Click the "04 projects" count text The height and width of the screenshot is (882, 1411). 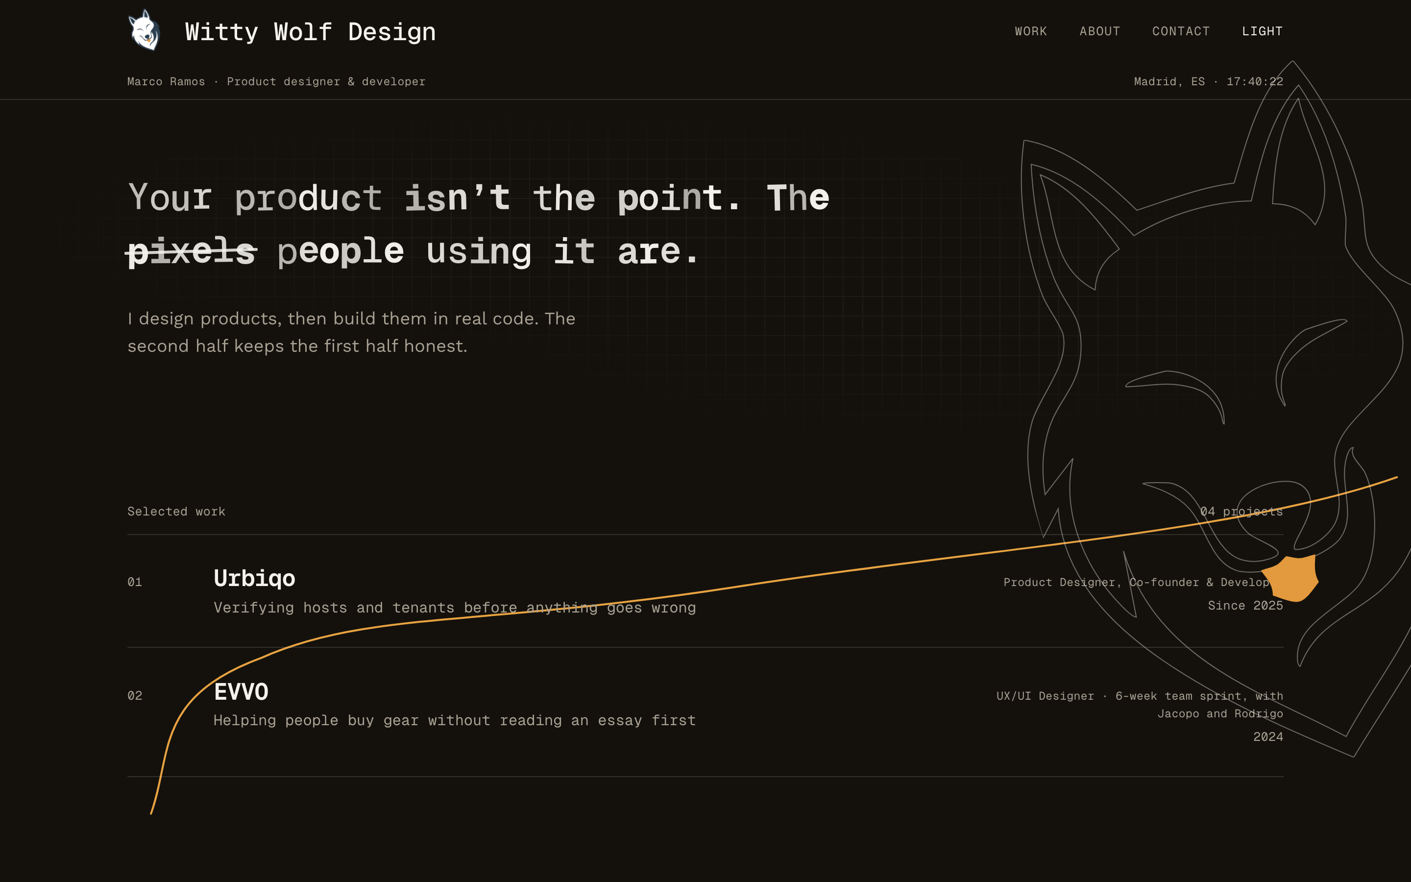point(1241,512)
